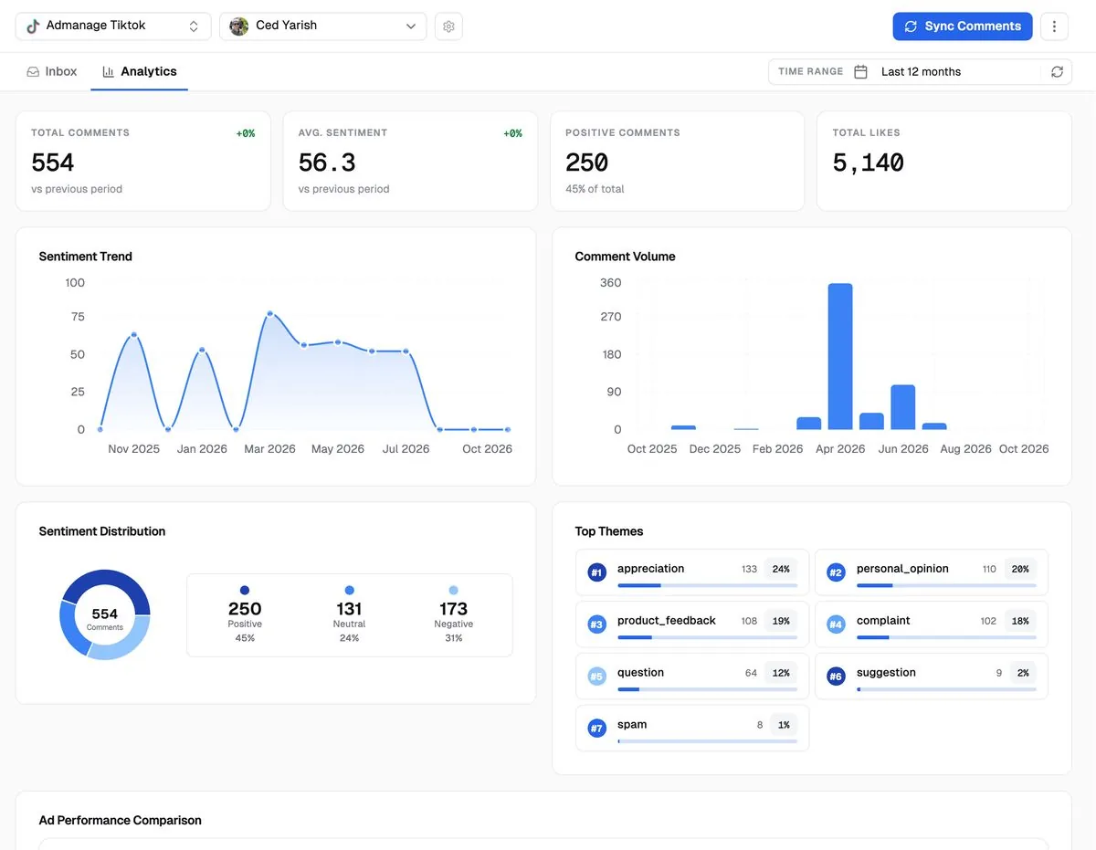Click the TikTok logo icon in account selector
1096x850 pixels.
(33, 26)
